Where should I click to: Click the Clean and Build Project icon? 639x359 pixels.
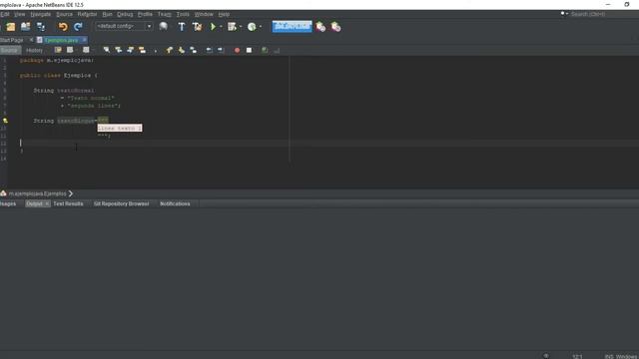[198, 27]
